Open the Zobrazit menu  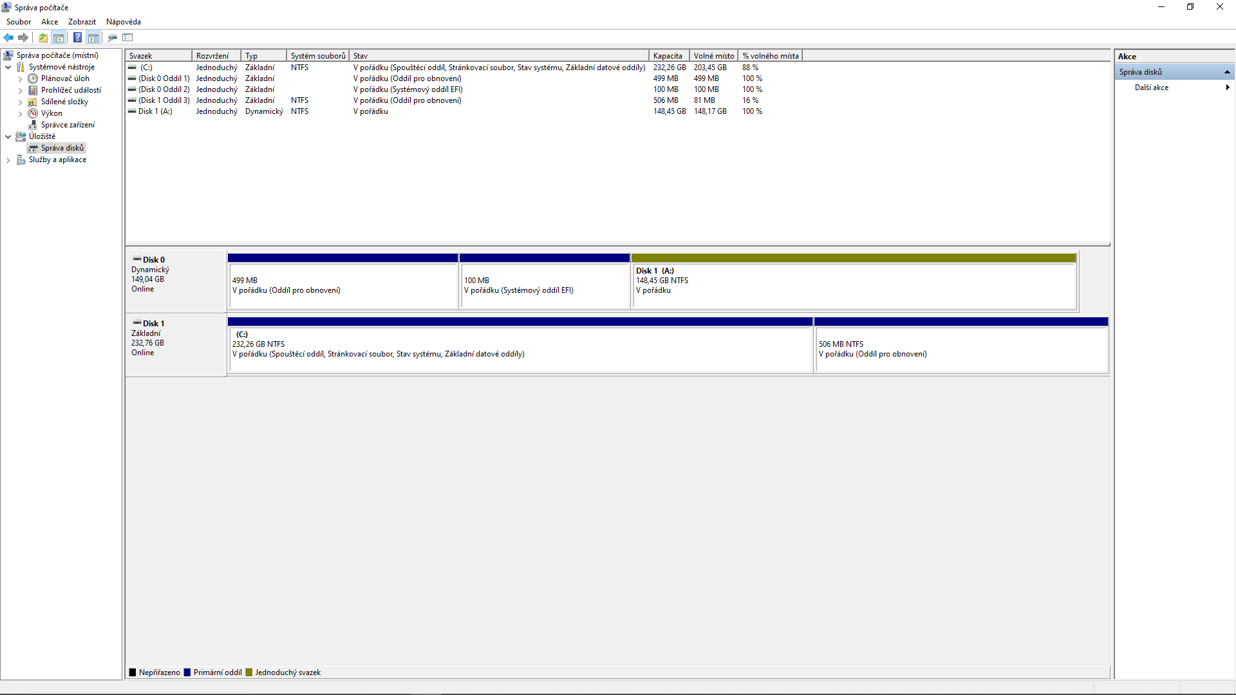(82, 22)
